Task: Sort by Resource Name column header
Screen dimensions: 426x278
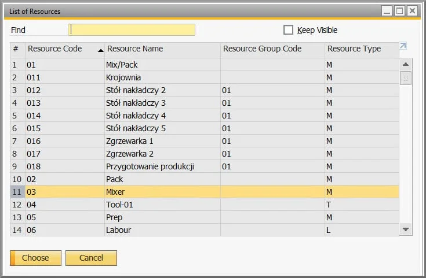Action: click(162, 49)
